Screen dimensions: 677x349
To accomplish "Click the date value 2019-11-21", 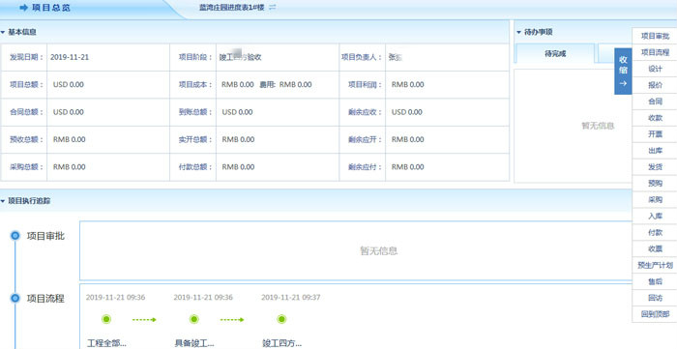I will tap(70, 57).
